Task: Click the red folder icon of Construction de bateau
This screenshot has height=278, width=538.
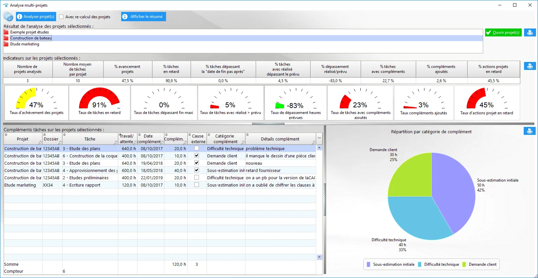Action: [6, 38]
